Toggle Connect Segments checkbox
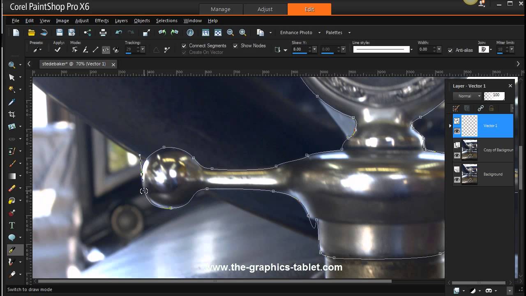The height and width of the screenshot is (296, 526). [184, 46]
